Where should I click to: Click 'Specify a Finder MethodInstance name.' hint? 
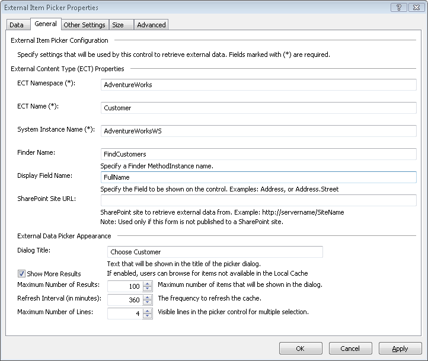[x=156, y=166]
